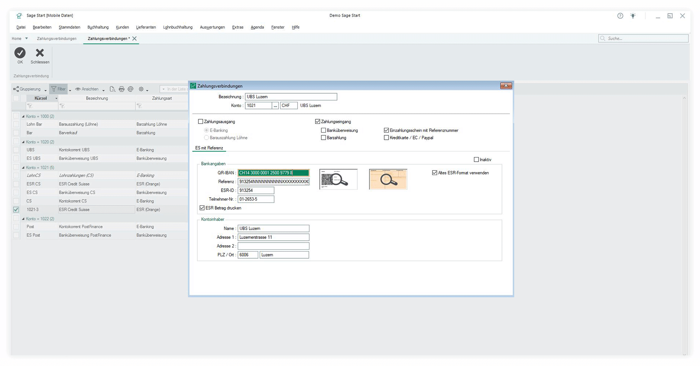Open the Lohnbuchhaltung menu
Image resolution: width=700 pixels, height=366 pixels.
click(x=178, y=27)
